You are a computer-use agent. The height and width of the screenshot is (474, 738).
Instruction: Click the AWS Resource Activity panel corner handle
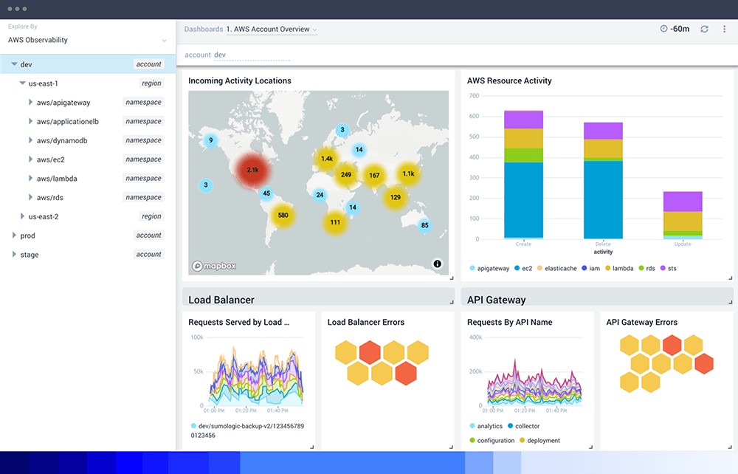(x=731, y=278)
